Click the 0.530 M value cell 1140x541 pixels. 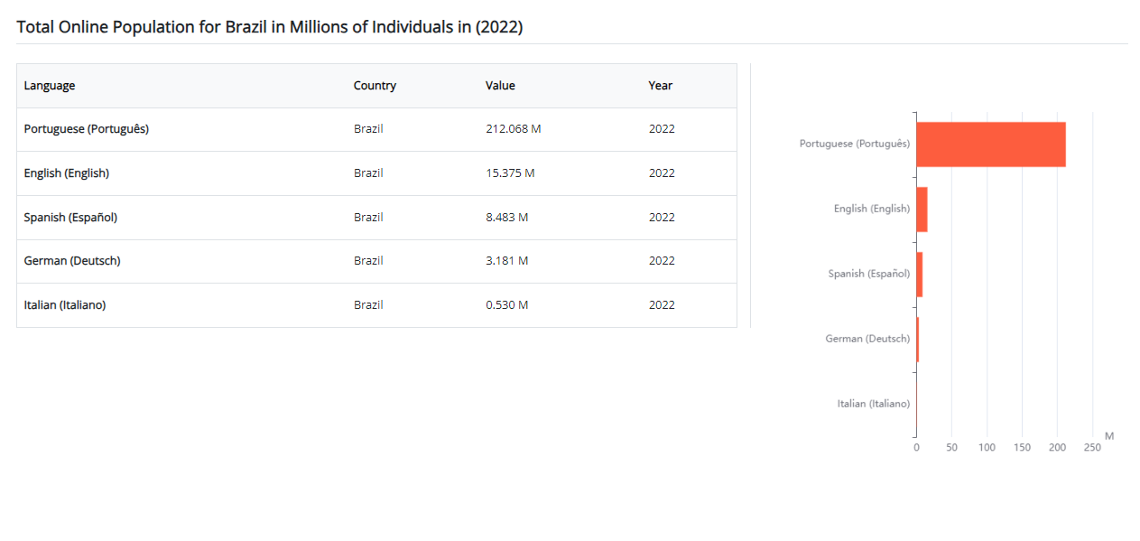pyautogui.click(x=506, y=305)
